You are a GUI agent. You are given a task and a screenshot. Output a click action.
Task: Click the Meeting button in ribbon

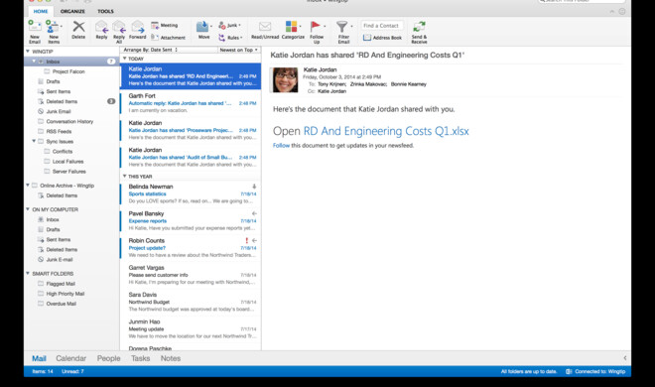coord(164,26)
